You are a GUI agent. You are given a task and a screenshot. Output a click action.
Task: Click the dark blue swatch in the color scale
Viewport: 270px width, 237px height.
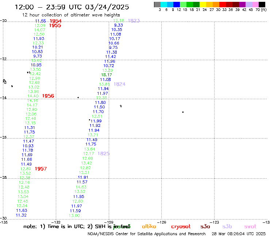(177, 4)
